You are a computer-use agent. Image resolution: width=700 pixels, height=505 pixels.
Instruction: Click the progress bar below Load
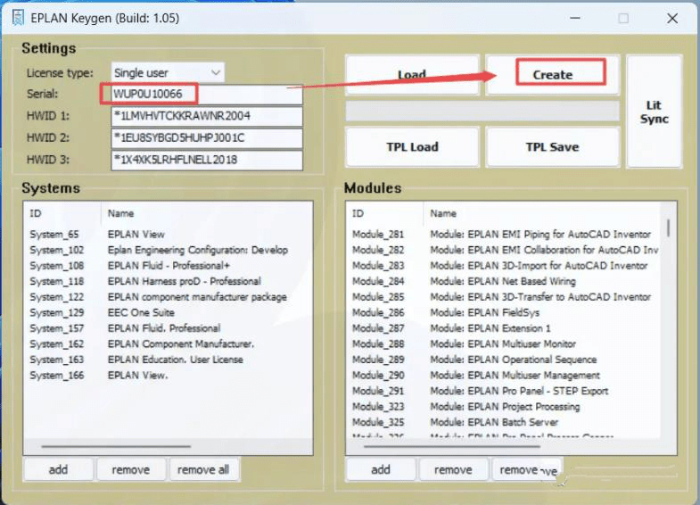coord(482,111)
